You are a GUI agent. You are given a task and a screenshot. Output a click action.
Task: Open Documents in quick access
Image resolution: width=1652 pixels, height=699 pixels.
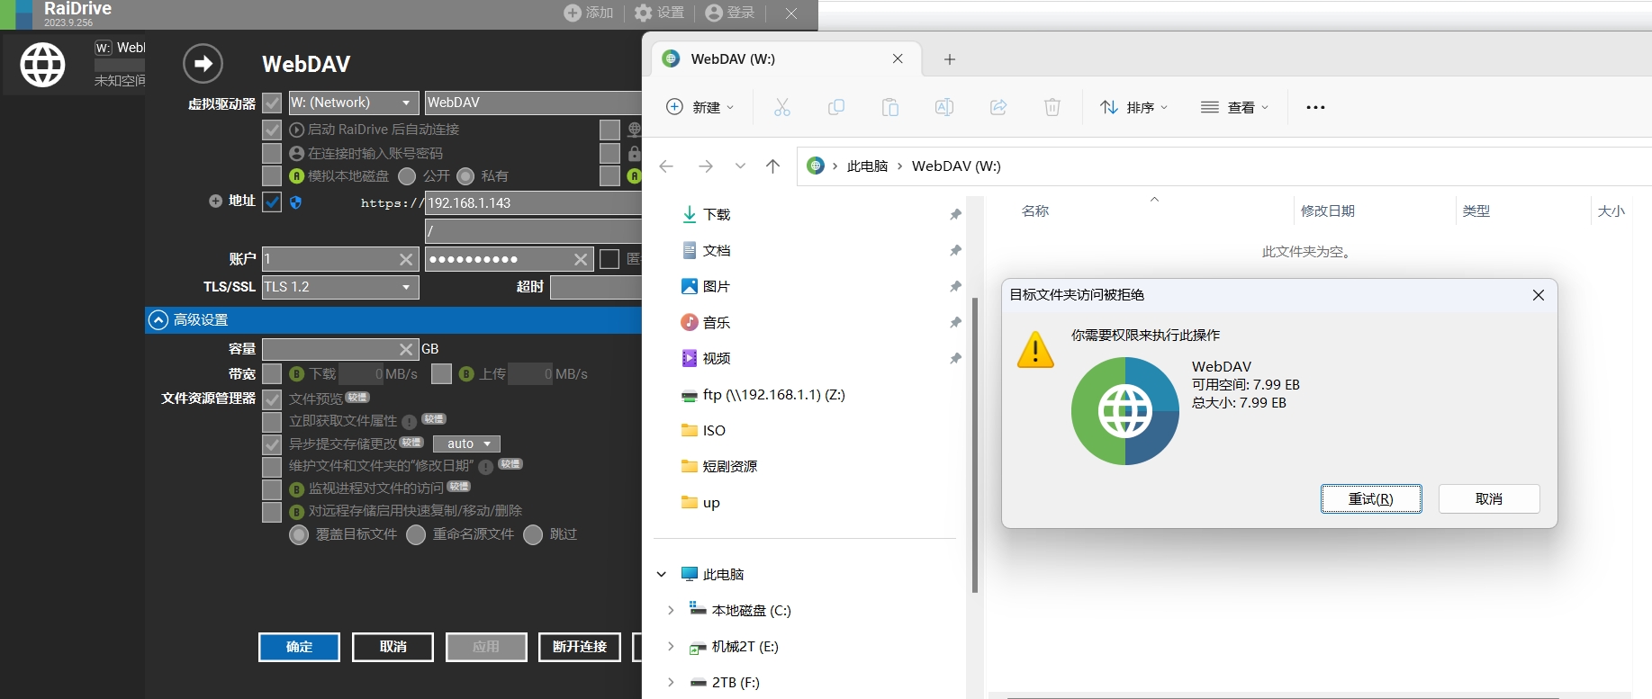(x=717, y=250)
